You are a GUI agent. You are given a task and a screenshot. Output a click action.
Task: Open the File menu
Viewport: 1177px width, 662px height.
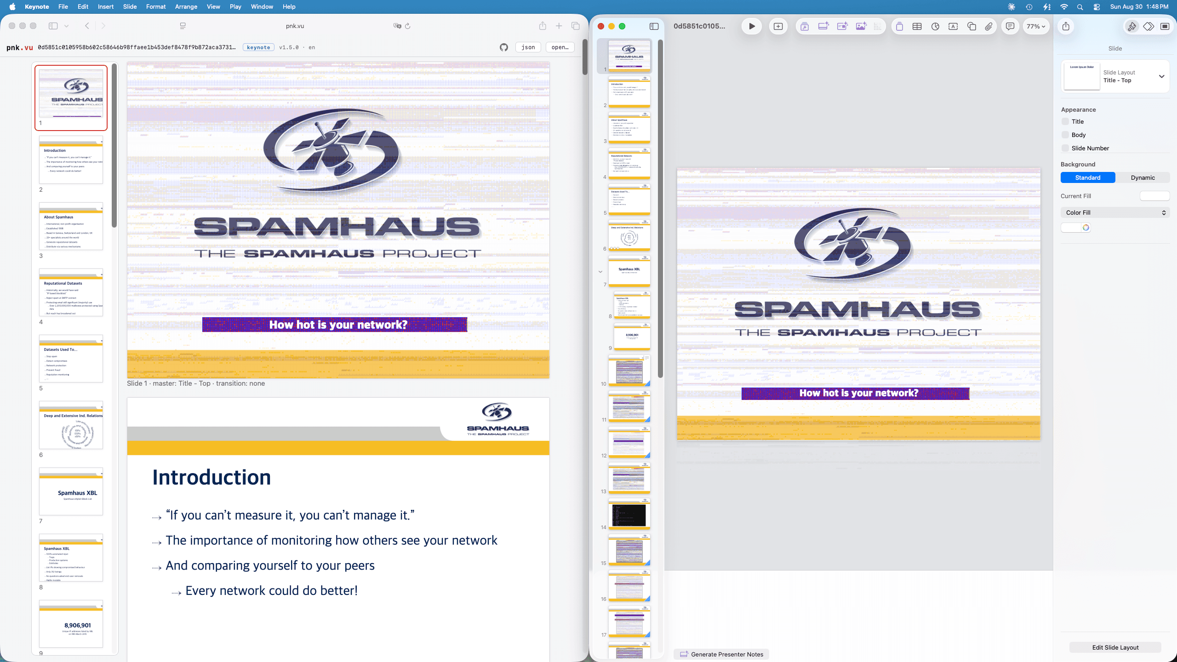click(63, 6)
